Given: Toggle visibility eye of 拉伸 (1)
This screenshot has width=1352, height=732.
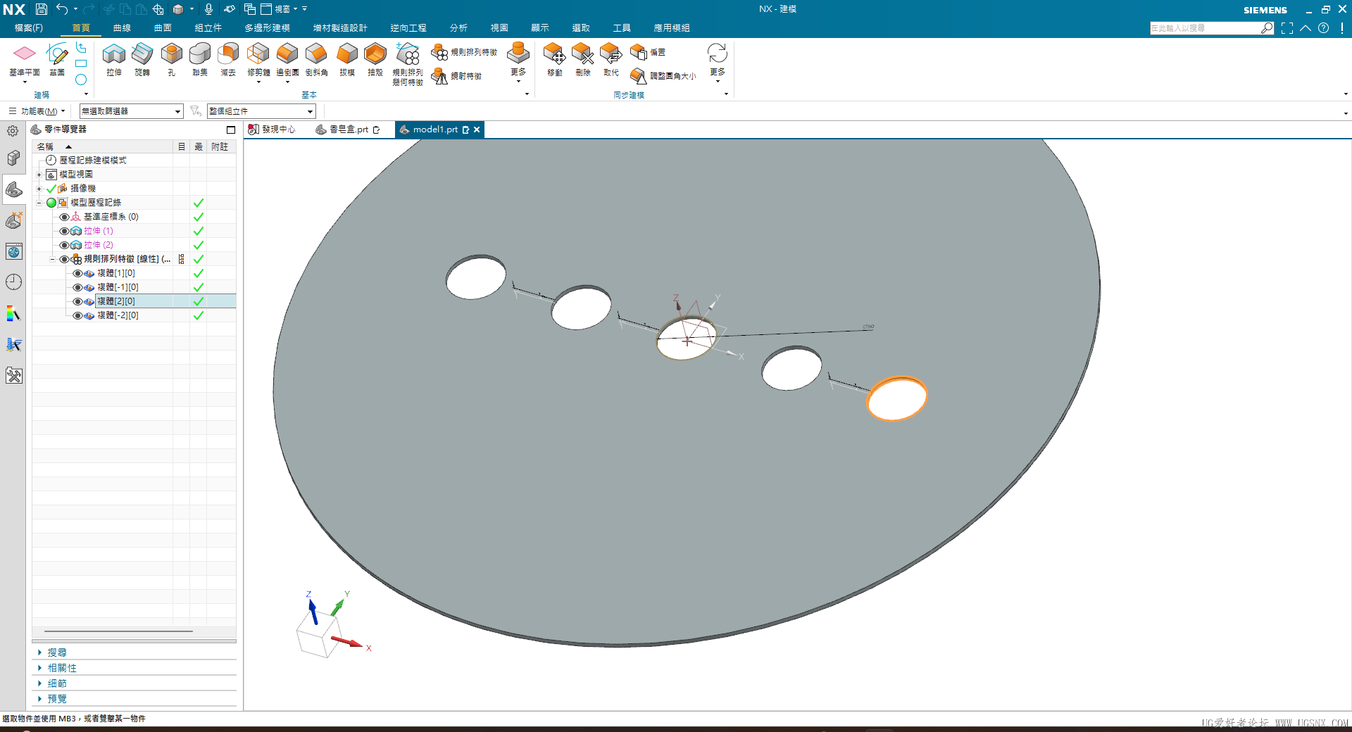Looking at the screenshot, I should coord(64,231).
